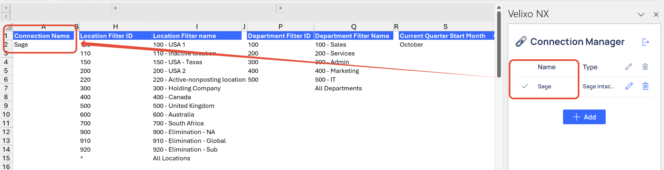This screenshot has height=170, width=664.
Task: Select the Department Filter Name header cell
Action: [x=354, y=36]
